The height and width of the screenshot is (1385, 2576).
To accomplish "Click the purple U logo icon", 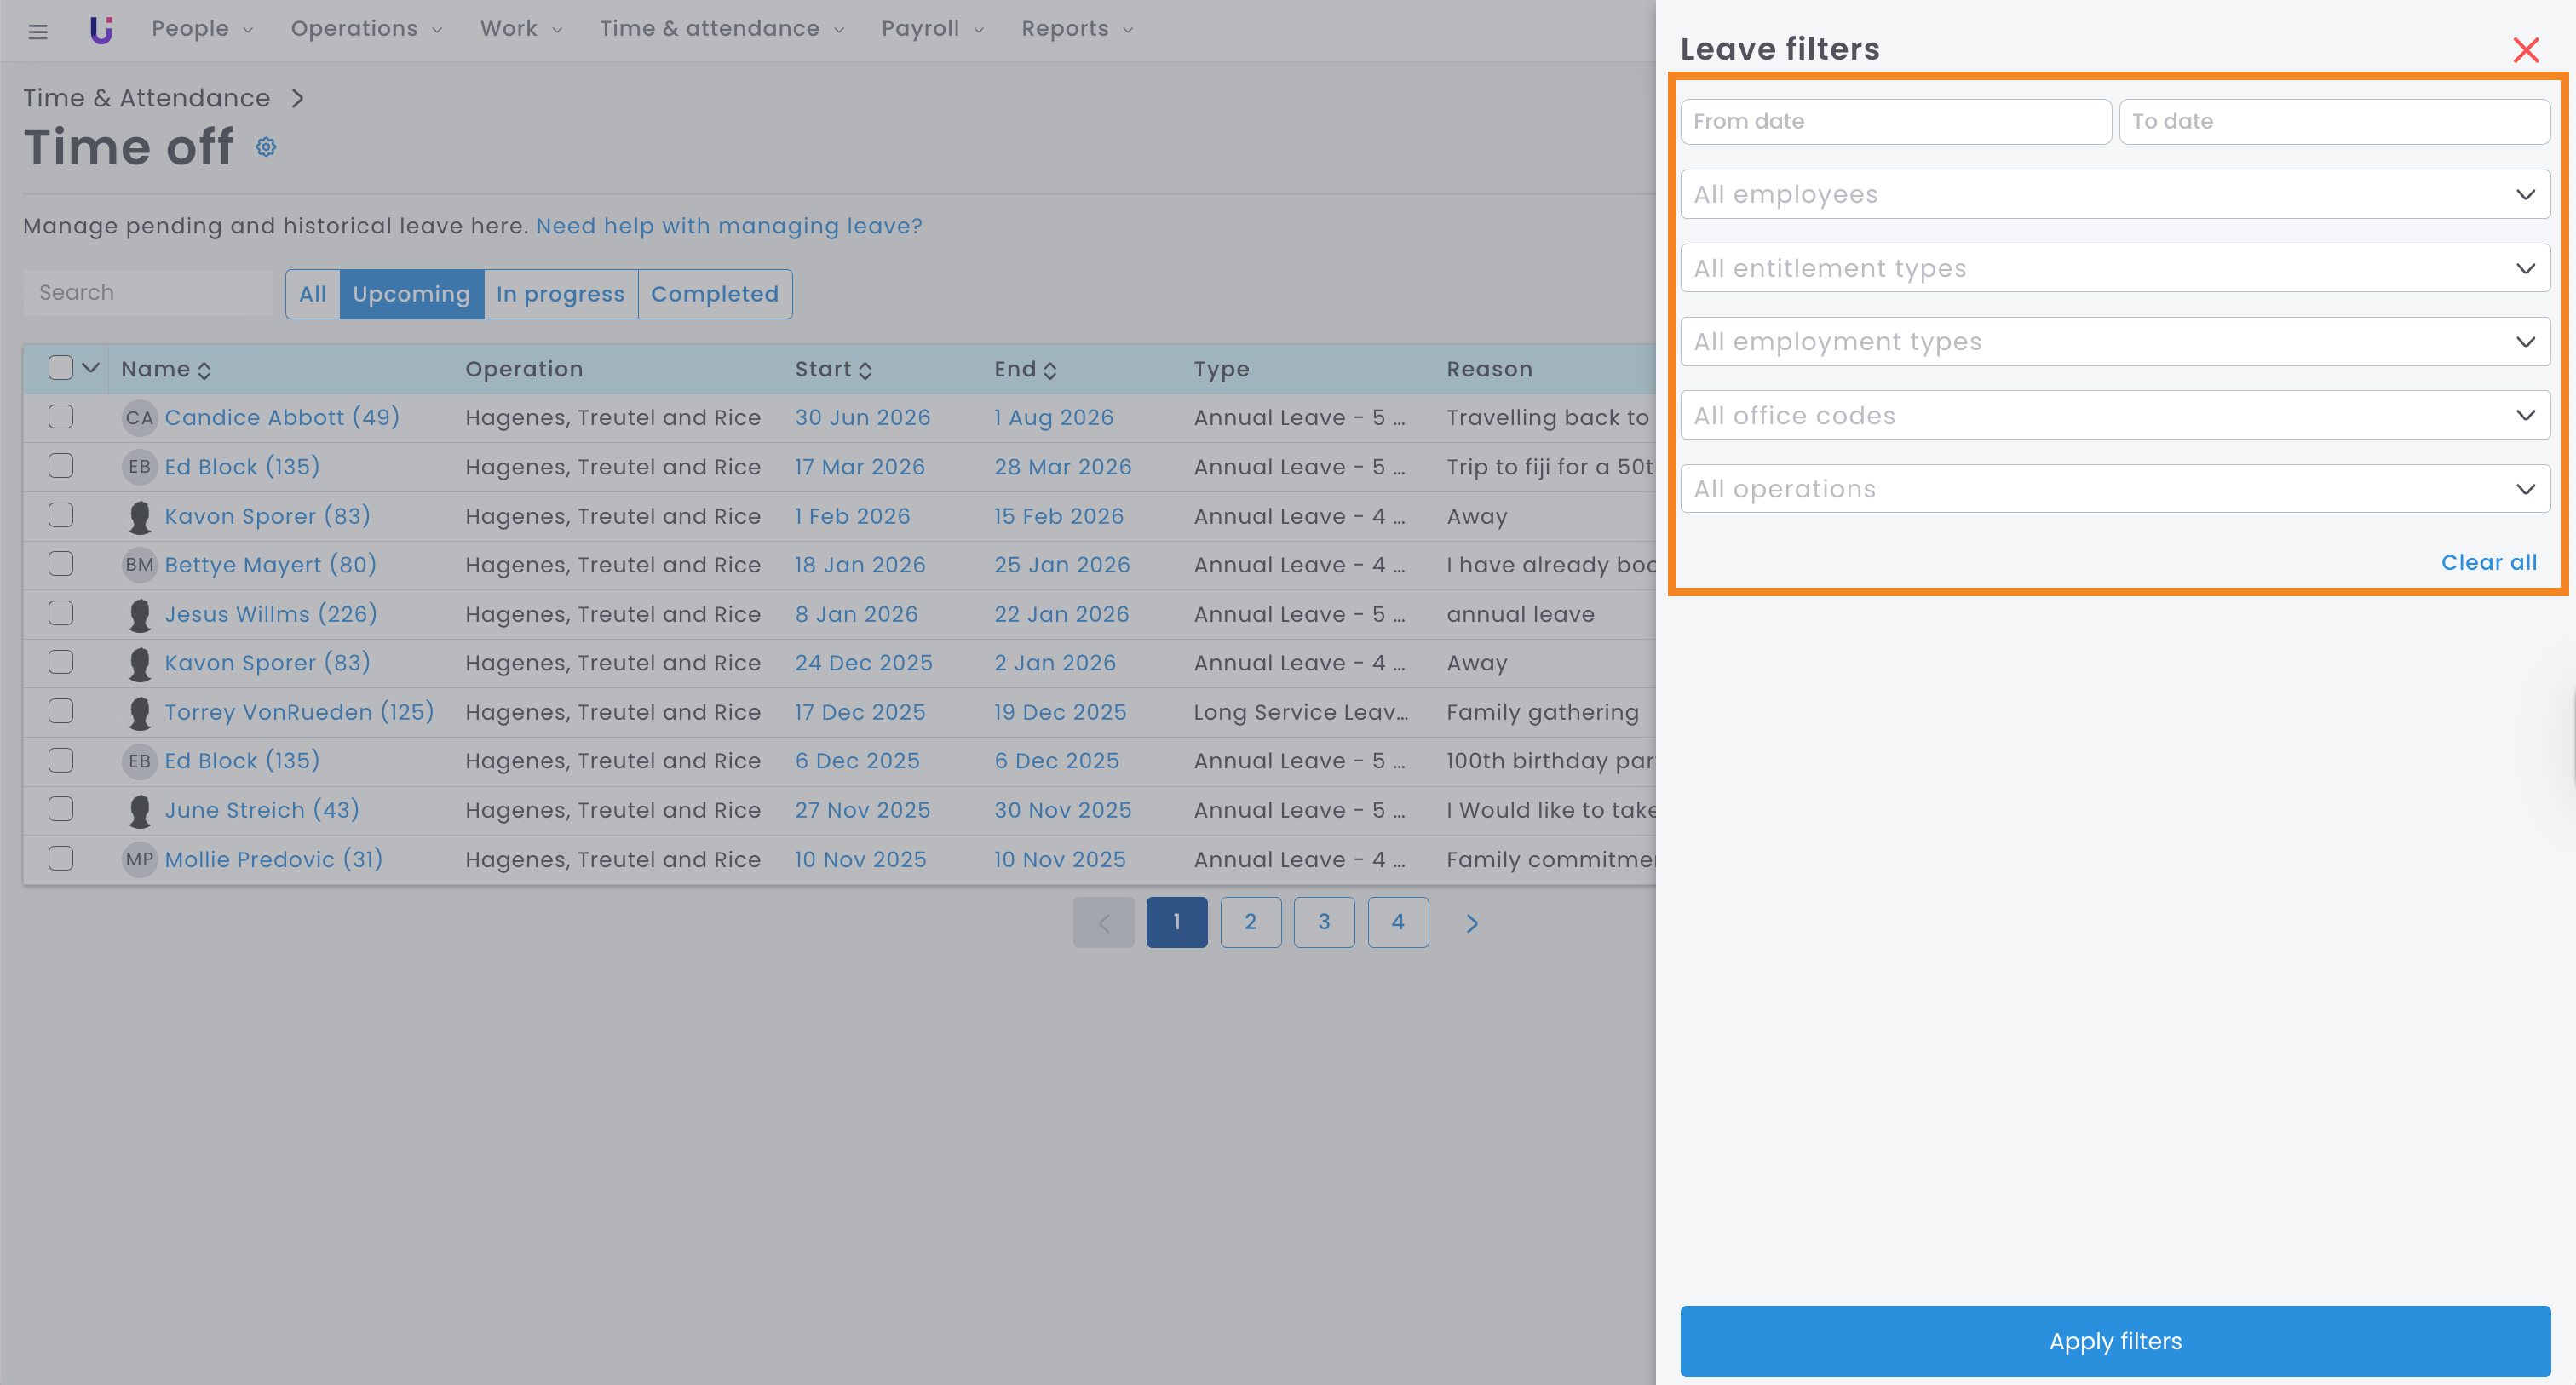I will click(x=101, y=30).
